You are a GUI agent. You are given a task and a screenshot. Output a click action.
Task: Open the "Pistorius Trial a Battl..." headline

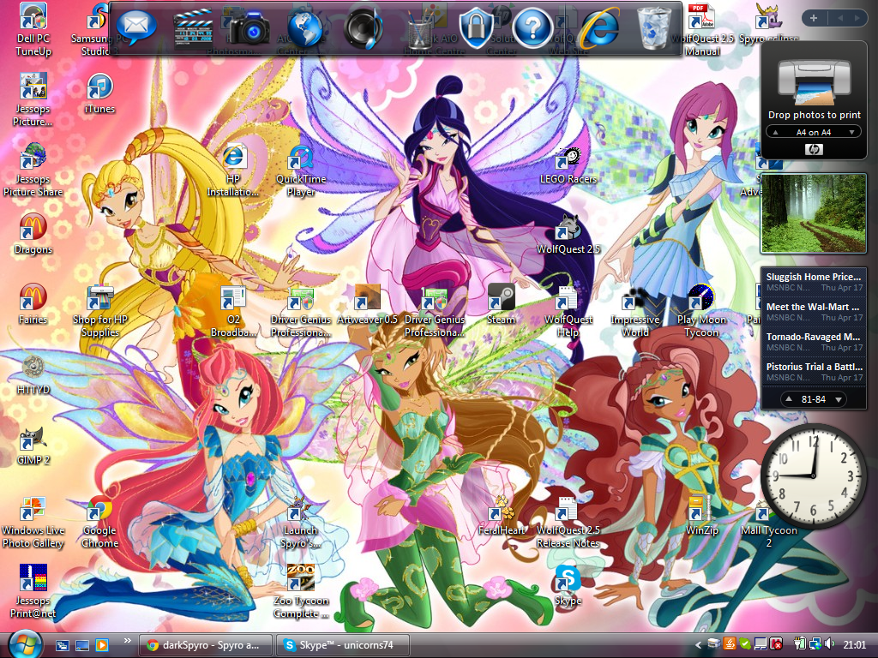814,372
